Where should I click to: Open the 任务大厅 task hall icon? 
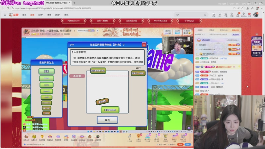[x=26, y=137]
